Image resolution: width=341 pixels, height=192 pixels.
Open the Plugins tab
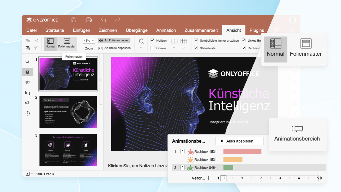tap(257, 30)
